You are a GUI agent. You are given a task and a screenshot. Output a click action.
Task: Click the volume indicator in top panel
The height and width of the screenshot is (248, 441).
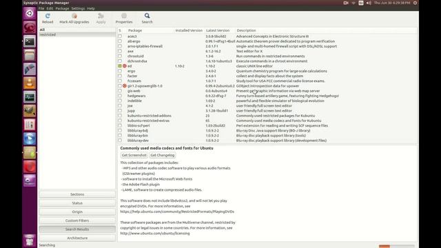pos(369,3)
